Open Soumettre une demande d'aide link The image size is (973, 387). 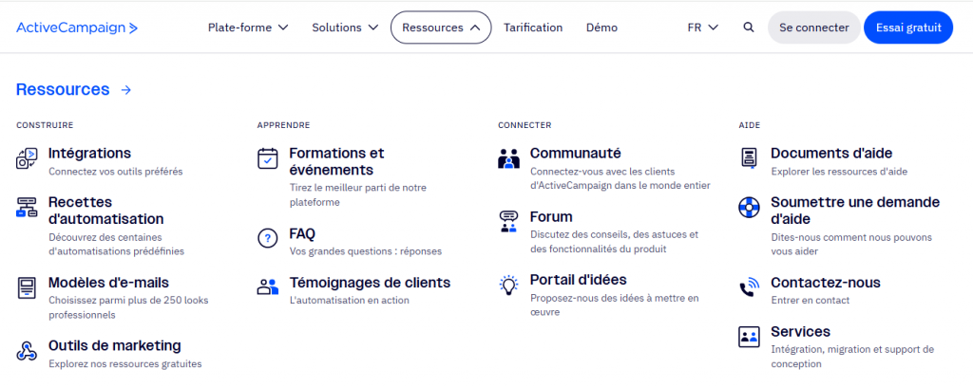click(855, 211)
